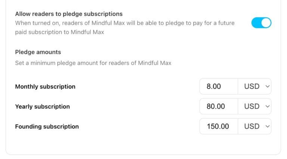The width and height of the screenshot is (287, 159).
Task: Hit the chevron arrow in Founding currency
Action: point(267,127)
